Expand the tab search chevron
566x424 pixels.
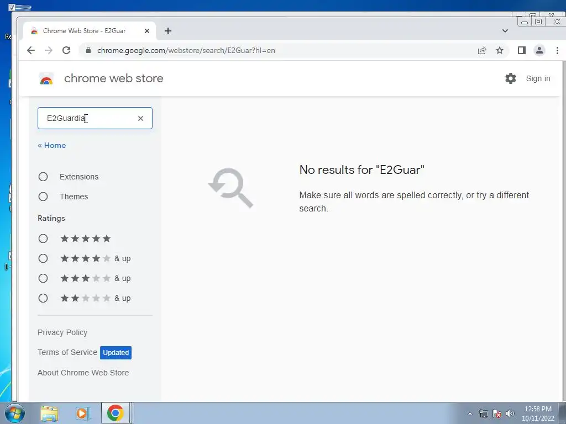point(505,31)
